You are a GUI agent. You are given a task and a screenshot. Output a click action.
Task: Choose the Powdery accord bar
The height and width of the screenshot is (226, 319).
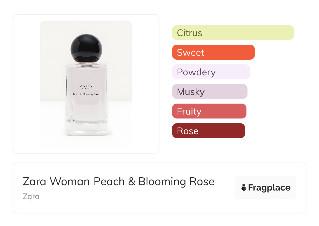click(x=211, y=72)
